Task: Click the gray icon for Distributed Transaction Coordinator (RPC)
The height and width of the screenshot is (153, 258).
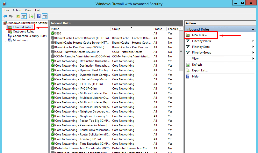Action: point(53,148)
